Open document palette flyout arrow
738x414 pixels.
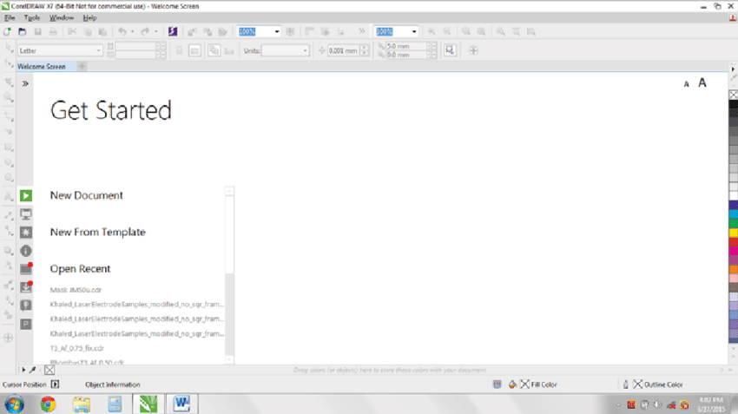pos(23,370)
